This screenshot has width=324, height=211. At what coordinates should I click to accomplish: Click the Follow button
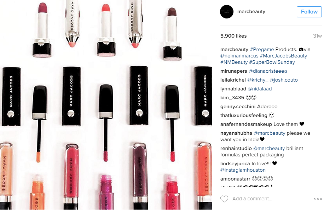point(309,12)
